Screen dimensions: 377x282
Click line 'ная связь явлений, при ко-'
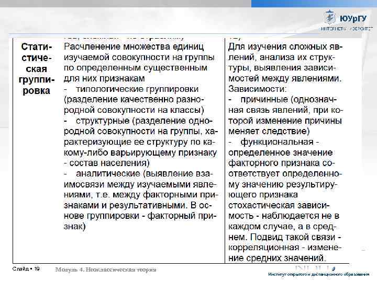(286, 110)
